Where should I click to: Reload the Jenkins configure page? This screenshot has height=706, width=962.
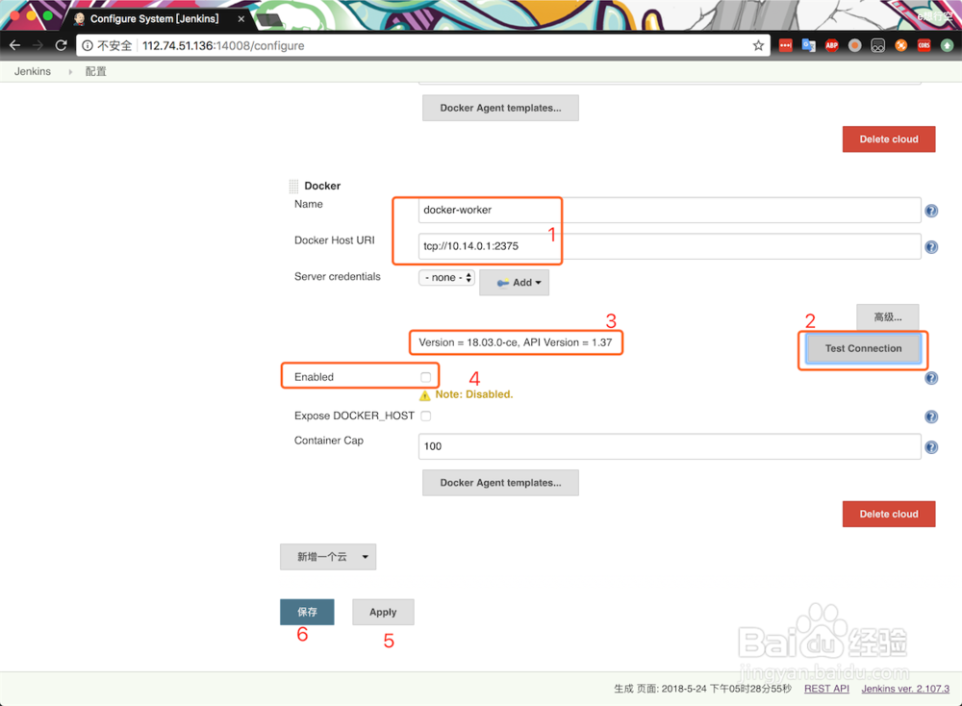tap(61, 45)
